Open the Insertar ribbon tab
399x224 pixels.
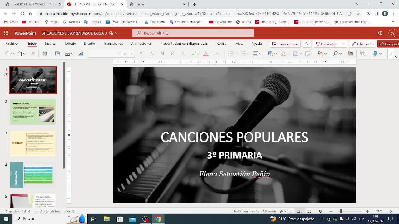(x=51, y=44)
